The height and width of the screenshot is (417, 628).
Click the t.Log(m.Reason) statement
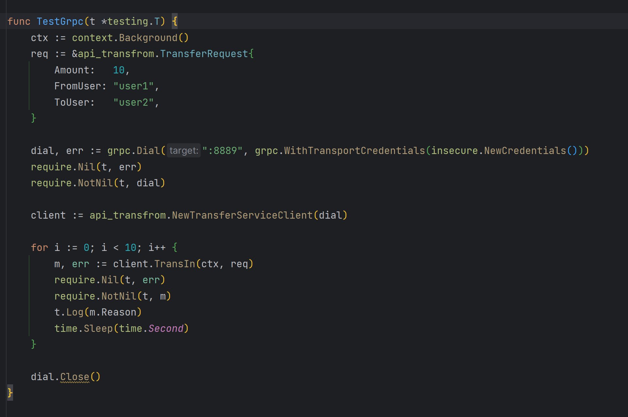[97, 312]
